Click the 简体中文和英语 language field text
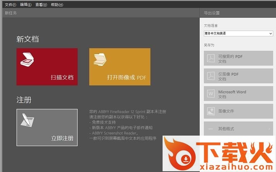The height and width of the screenshot is (172, 276). [215, 33]
